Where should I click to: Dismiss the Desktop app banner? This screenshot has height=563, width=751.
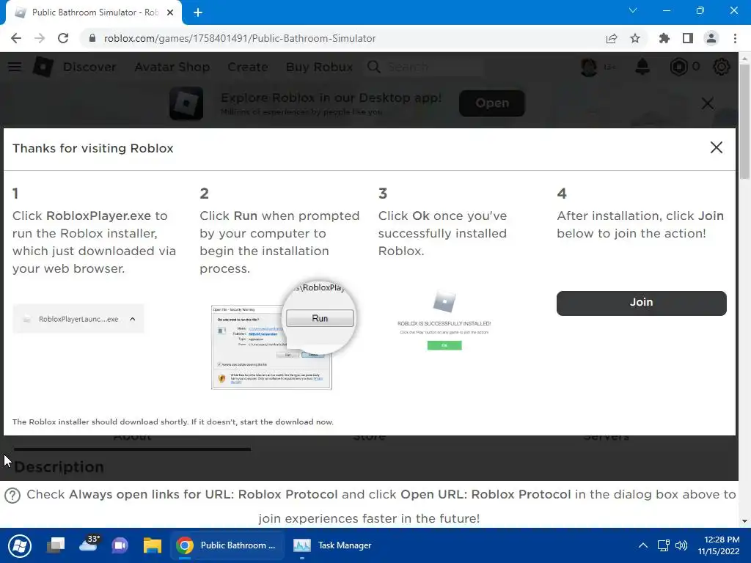708,103
